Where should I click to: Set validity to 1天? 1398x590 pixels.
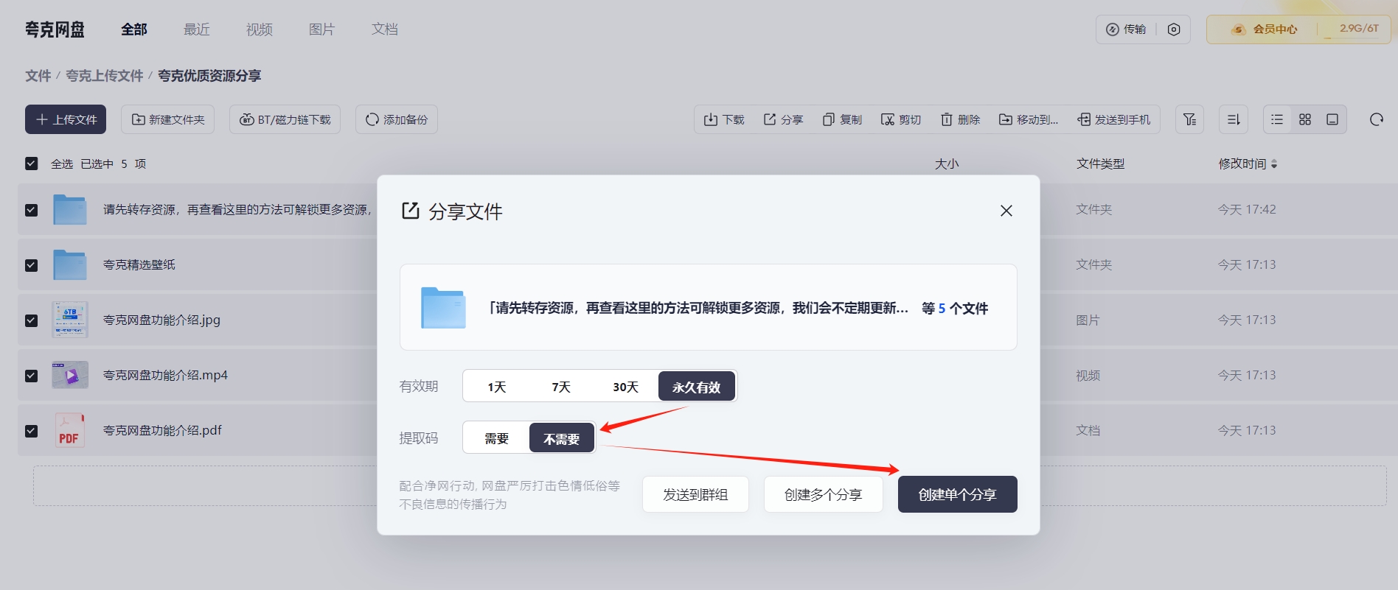[x=496, y=387]
